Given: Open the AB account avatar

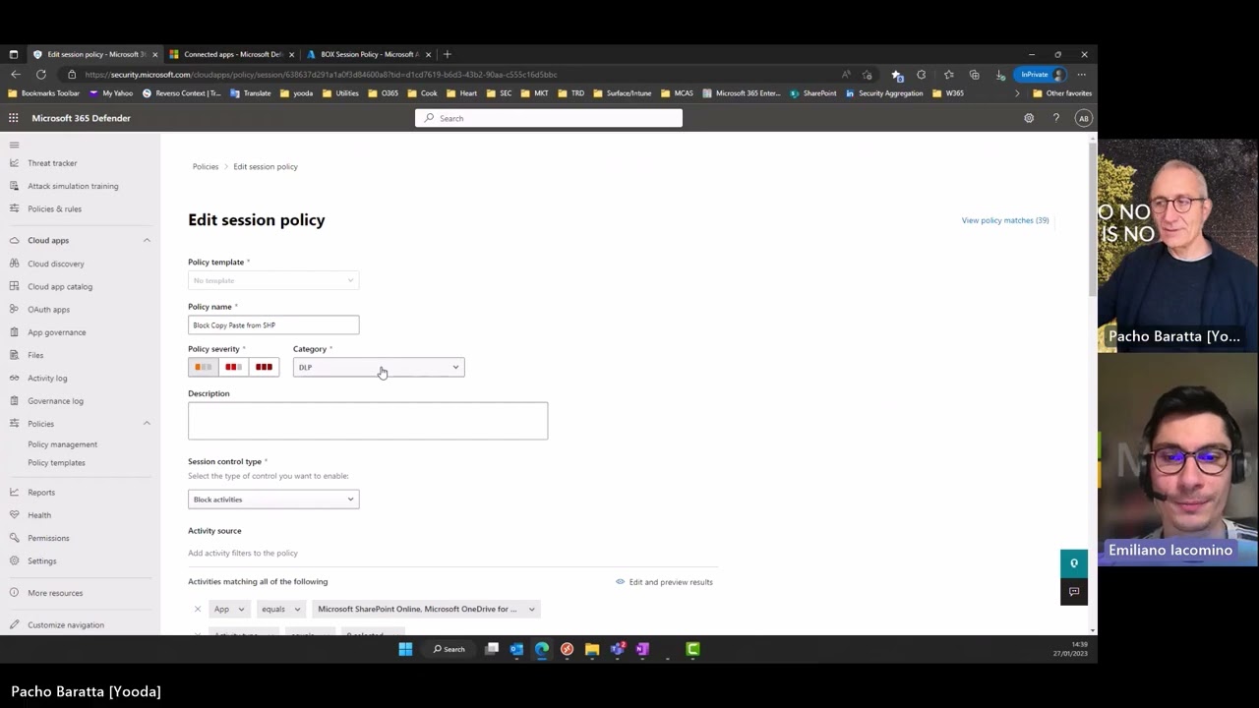Looking at the screenshot, I should click(x=1083, y=118).
